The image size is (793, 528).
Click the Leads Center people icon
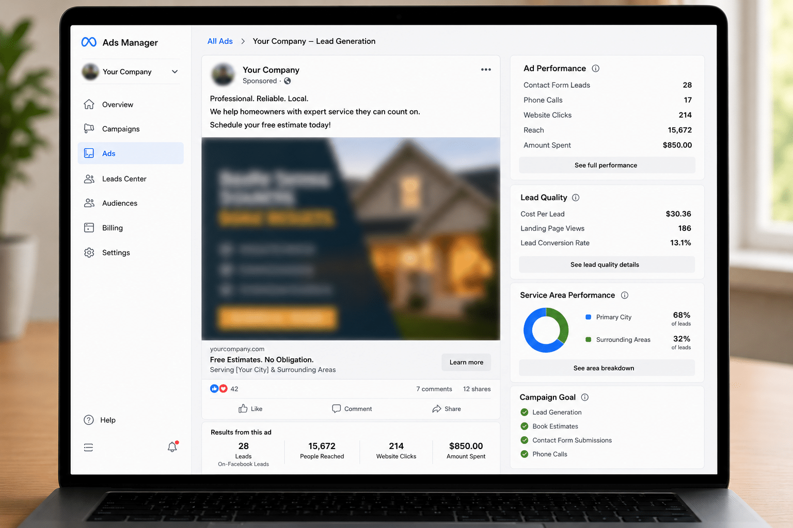click(89, 179)
